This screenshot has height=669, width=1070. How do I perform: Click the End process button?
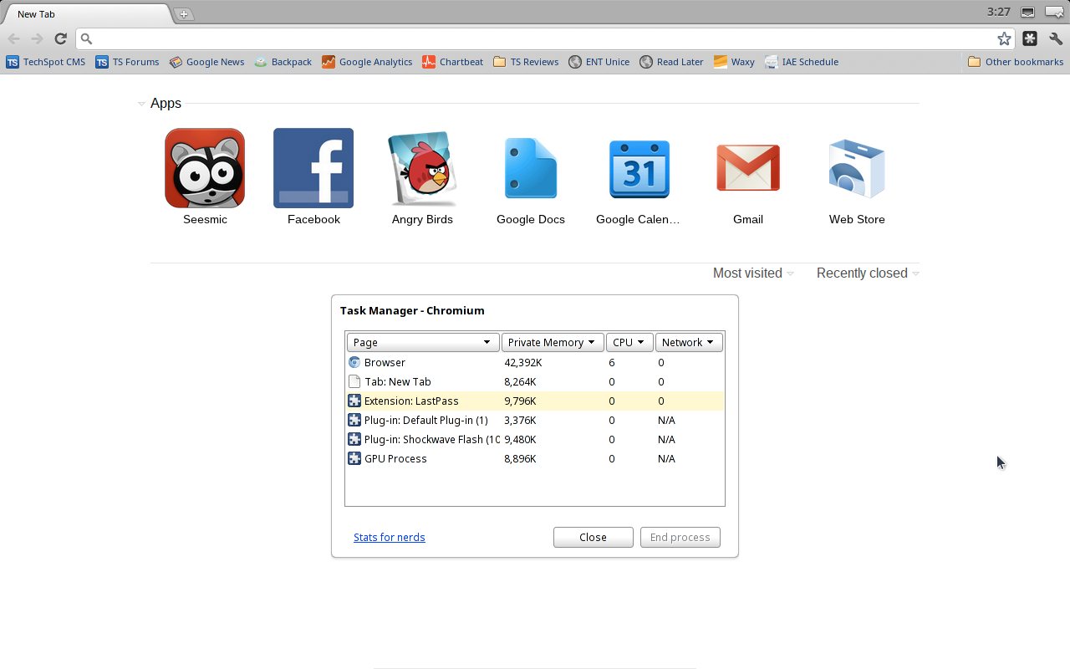coord(680,537)
